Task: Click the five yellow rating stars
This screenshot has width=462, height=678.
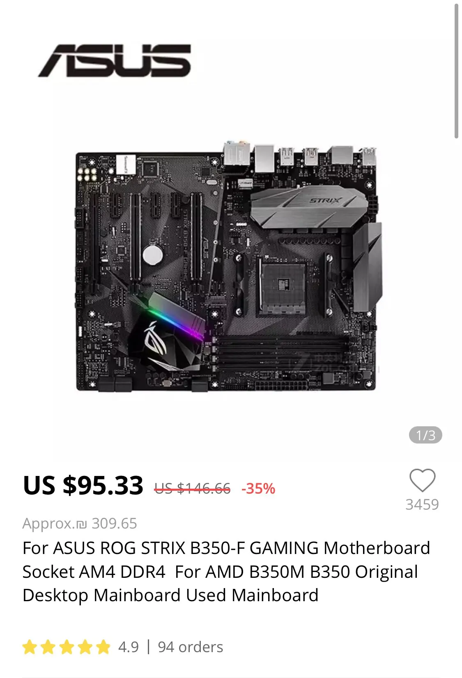Action: [67, 647]
